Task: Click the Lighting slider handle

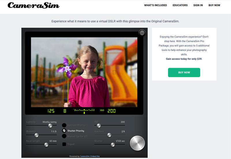Action: (x=50, y=126)
